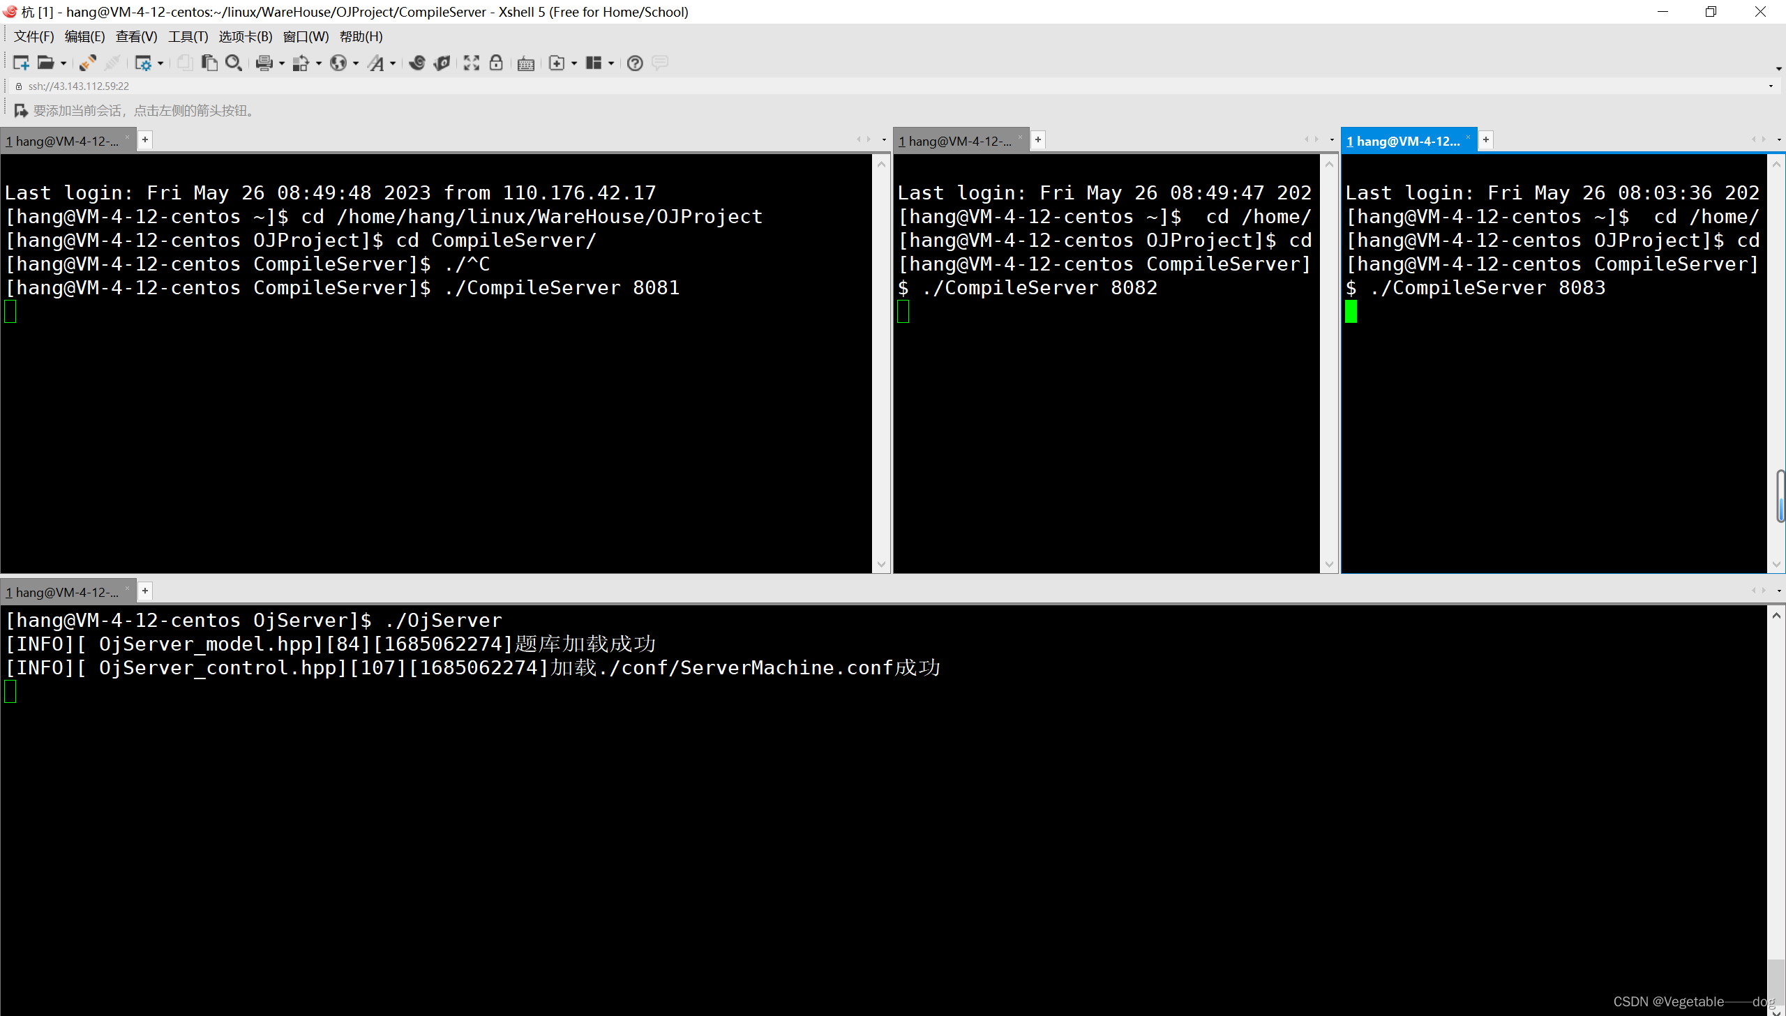Open the 查看(V) menu

(136, 36)
